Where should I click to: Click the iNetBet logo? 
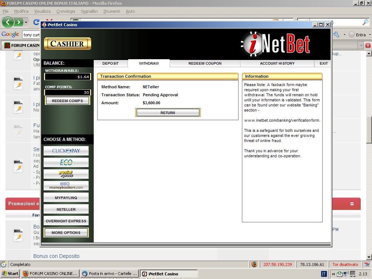coord(275,44)
